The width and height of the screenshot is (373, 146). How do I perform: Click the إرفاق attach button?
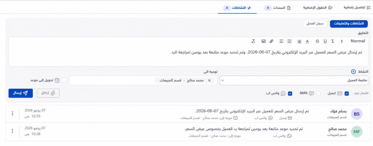[48, 93]
